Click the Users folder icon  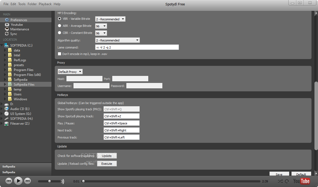pyautogui.click(x=10, y=94)
